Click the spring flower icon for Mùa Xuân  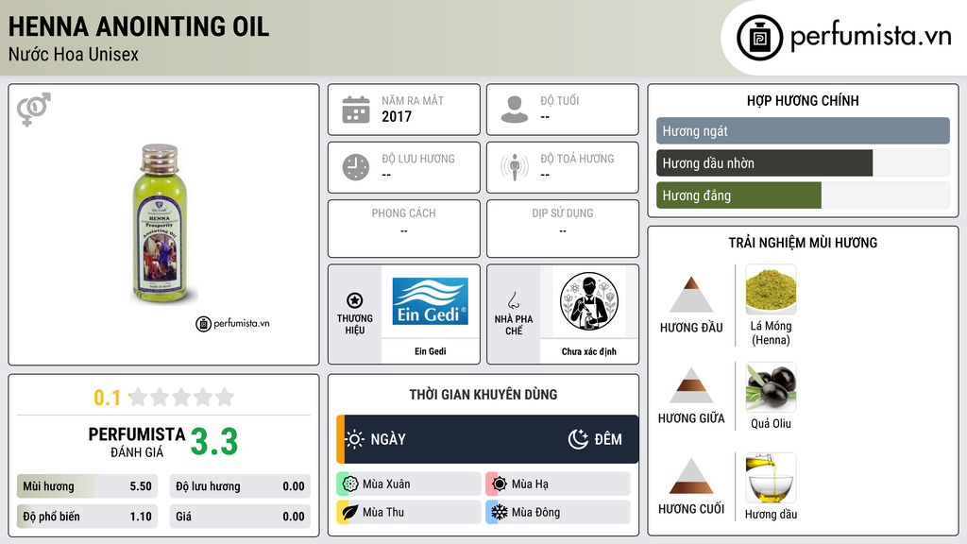350,484
